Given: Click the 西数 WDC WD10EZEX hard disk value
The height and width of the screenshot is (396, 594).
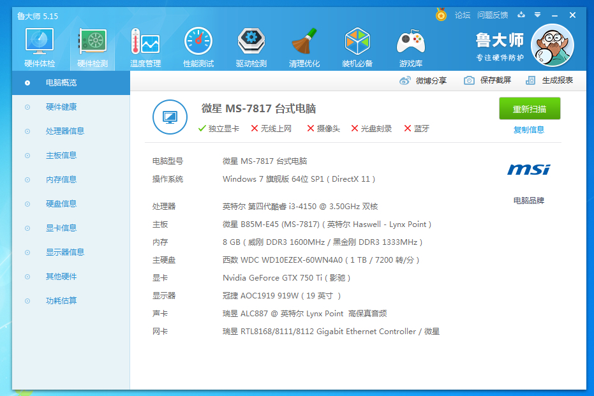Looking at the screenshot, I should [321, 260].
